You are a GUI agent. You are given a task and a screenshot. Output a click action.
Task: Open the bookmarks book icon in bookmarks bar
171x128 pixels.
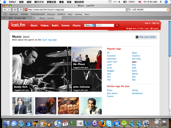click(x=5, y=14)
